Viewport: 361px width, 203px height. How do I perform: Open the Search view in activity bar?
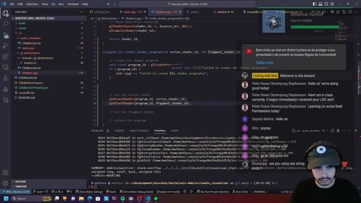pyautogui.click(x=5, y=24)
